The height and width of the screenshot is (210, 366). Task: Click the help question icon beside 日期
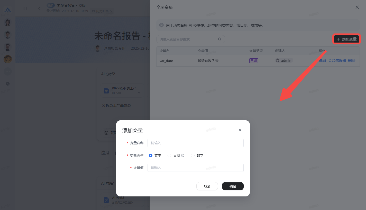click(x=183, y=155)
